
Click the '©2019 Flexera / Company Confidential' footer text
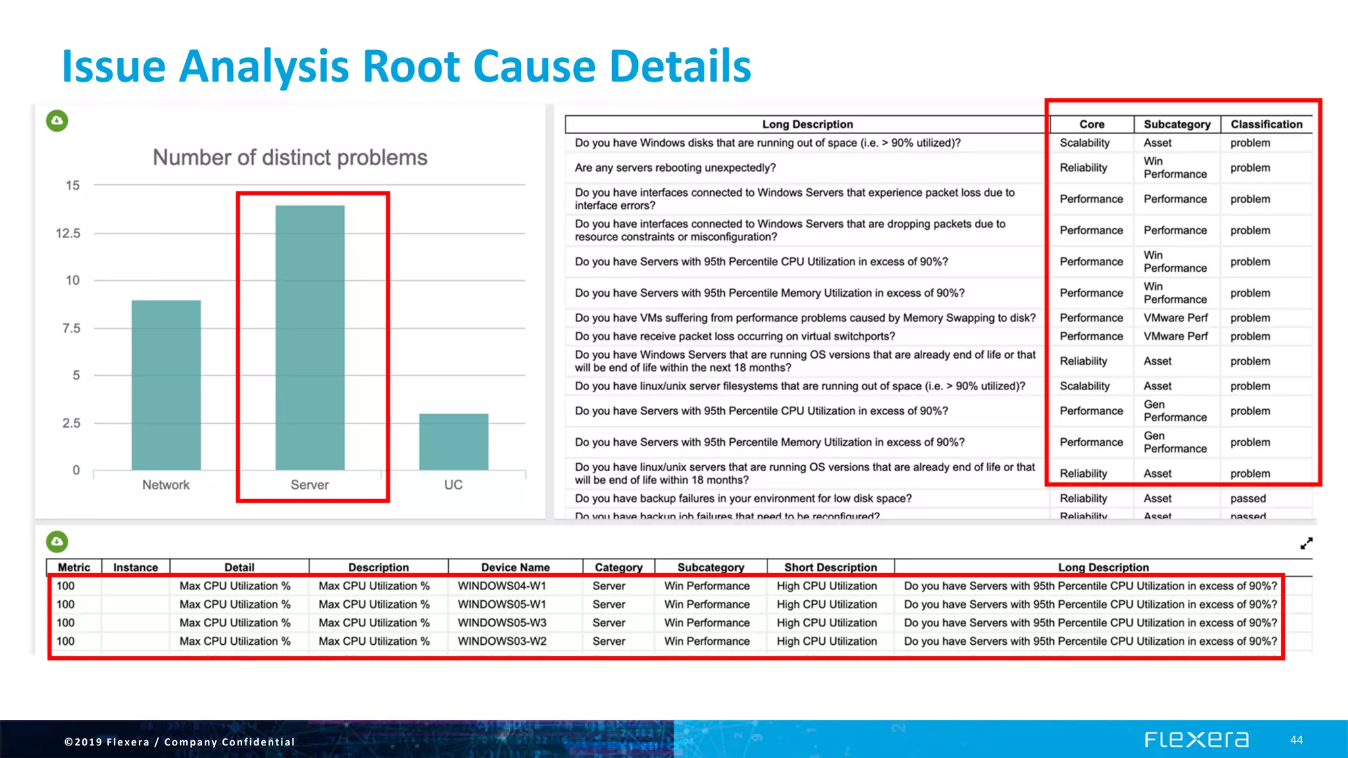coord(180,742)
